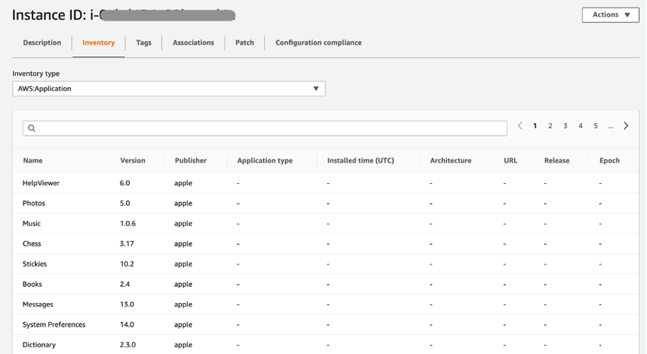Click version 2.3.0 in Dictionary row
647x354 pixels.
(128, 345)
